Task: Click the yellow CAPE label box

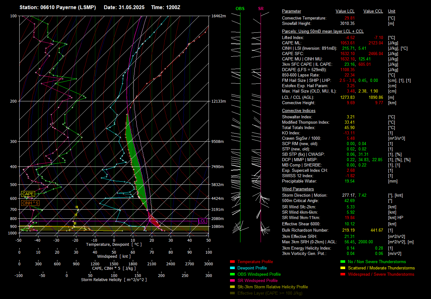Action: [28, 194]
